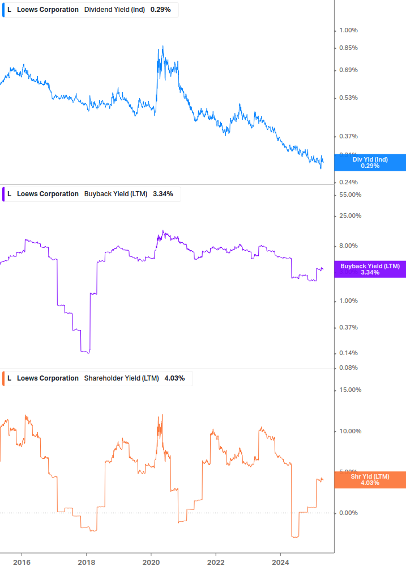
Task: Click the 55.00% tick on buyback yield axis
Action: pyautogui.click(x=350, y=195)
